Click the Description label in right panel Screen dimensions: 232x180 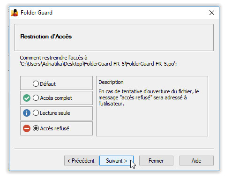pos(111,82)
